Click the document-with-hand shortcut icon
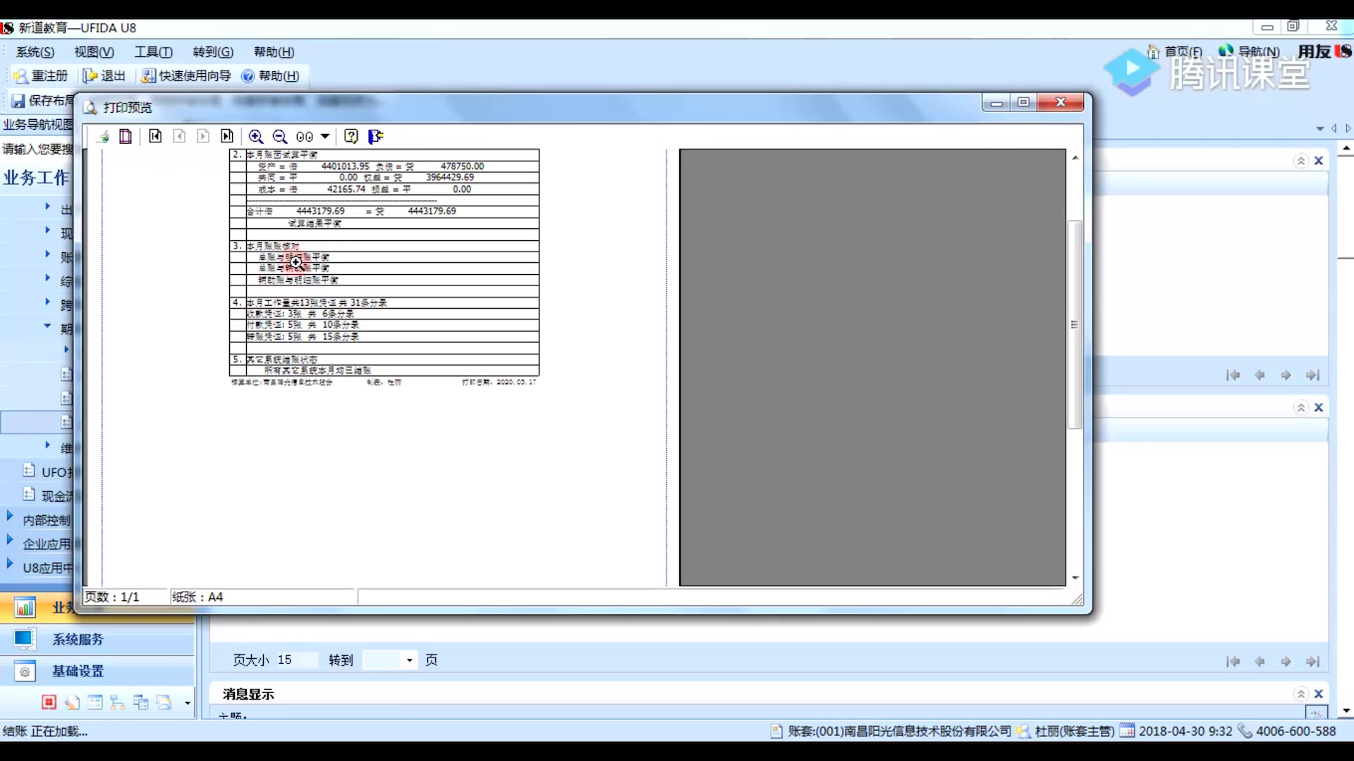Viewport: 1354px width, 761px height. point(72,702)
